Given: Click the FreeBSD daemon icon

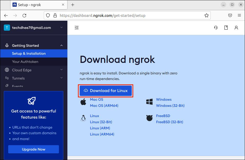Looking at the screenshot, I should pos(149,118).
